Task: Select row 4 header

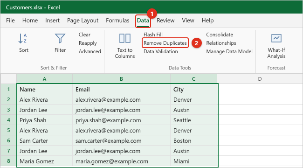Action: pyautogui.click(x=8, y=120)
